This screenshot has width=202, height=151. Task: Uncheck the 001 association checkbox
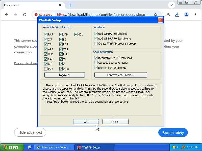click(76, 34)
